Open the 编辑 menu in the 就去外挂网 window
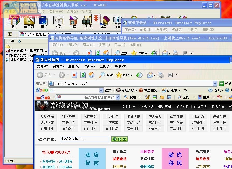Screen dimensions: 232x169 [x=58, y=66]
